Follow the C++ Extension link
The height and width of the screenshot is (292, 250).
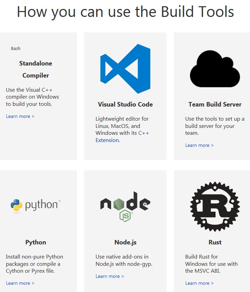coord(122,137)
